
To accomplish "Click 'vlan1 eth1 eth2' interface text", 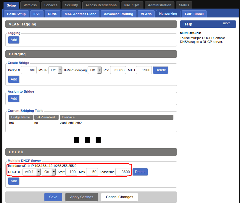I will tap(71, 123).
